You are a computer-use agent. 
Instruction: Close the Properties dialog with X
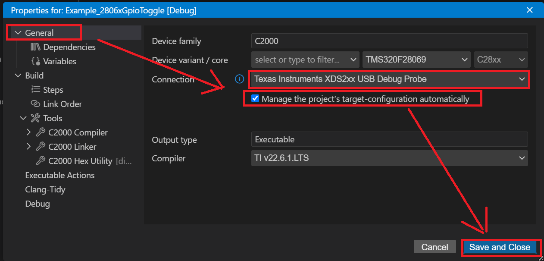(x=530, y=10)
